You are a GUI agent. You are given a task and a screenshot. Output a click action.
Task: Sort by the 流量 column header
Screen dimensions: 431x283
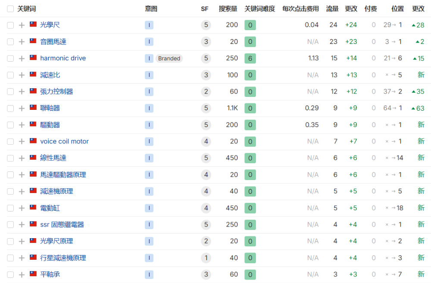(332, 9)
